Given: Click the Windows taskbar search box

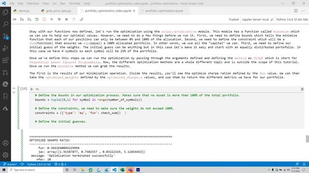Looking at the screenshot, I should pyautogui.click(x=35, y=170).
